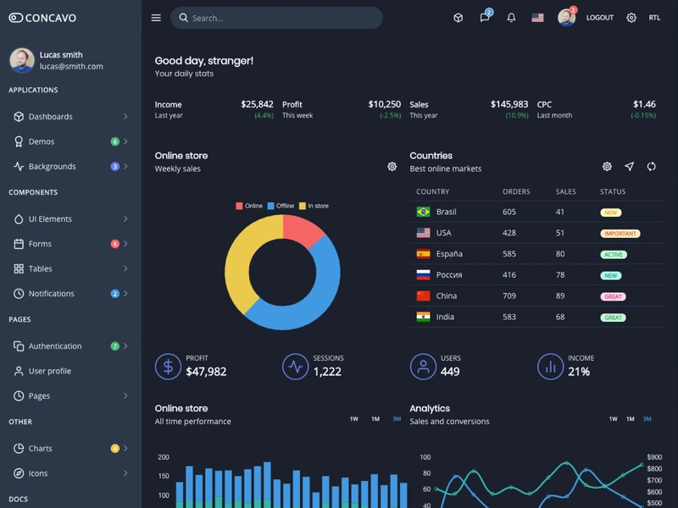This screenshot has width=678, height=508.
Task: Expand the Authentication menu
Action: [x=70, y=346]
